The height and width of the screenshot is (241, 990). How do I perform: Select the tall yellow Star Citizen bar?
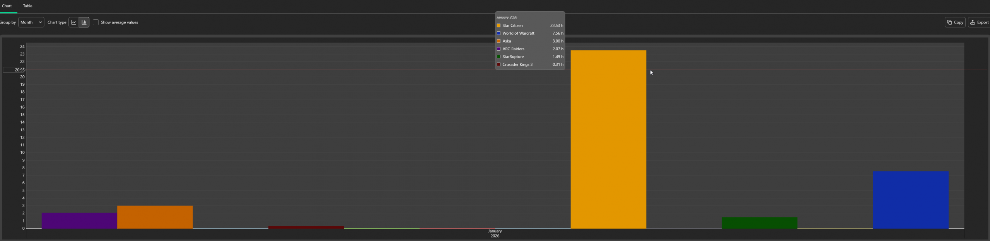[608, 139]
